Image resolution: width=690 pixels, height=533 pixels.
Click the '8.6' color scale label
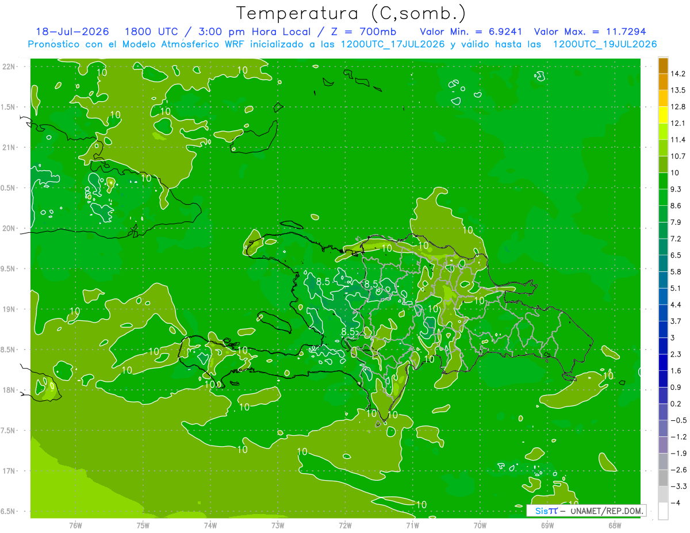click(x=677, y=206)
